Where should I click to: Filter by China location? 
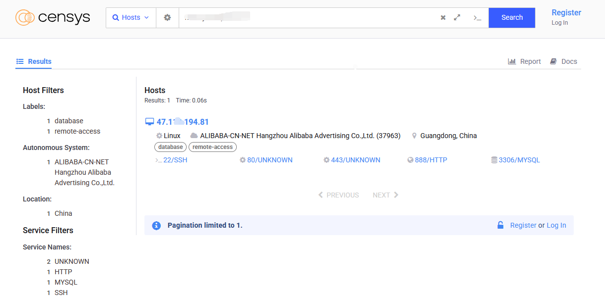(x=63, y=213)
